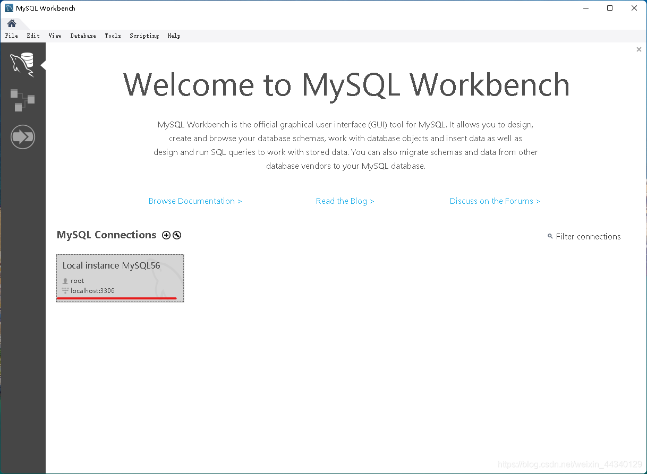
Task: Open the Modeling section in the sidebar
Action: tap(23, 99)
